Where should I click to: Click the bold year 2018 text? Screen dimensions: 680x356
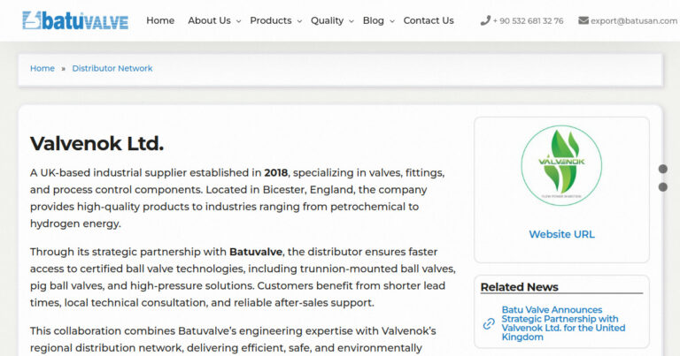[276, 172]
